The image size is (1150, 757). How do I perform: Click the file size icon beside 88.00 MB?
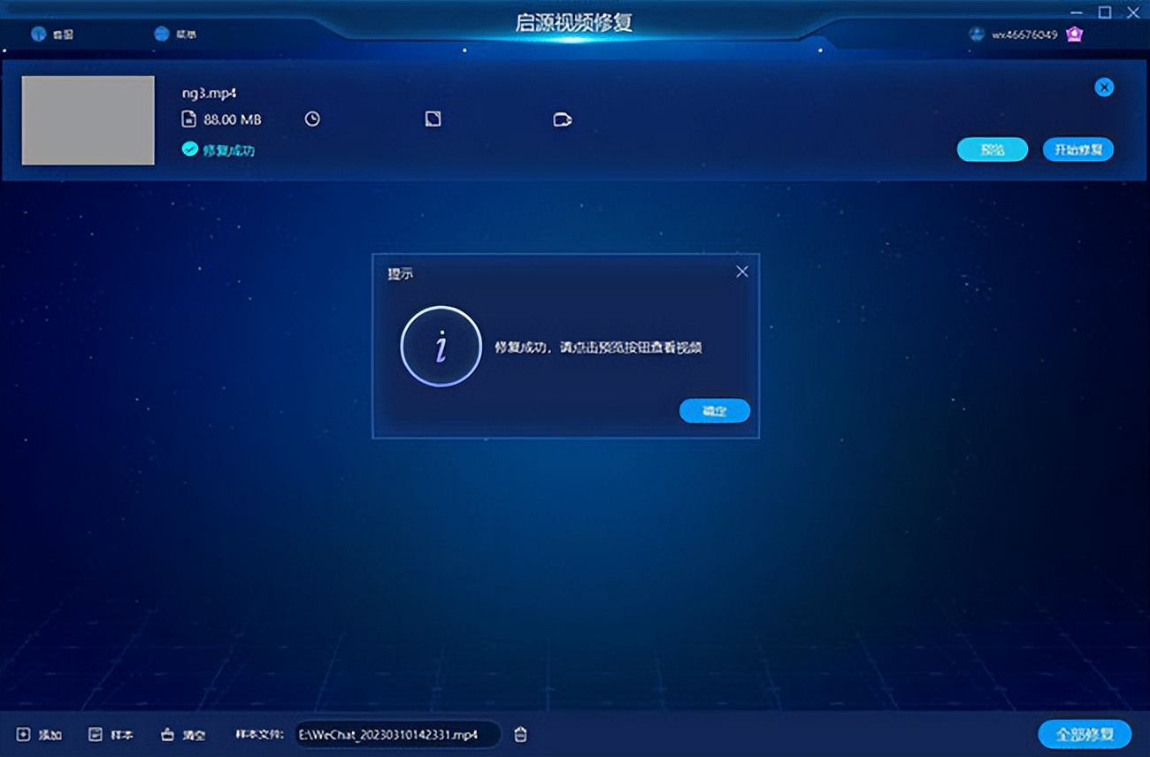(x=188, y=119)
